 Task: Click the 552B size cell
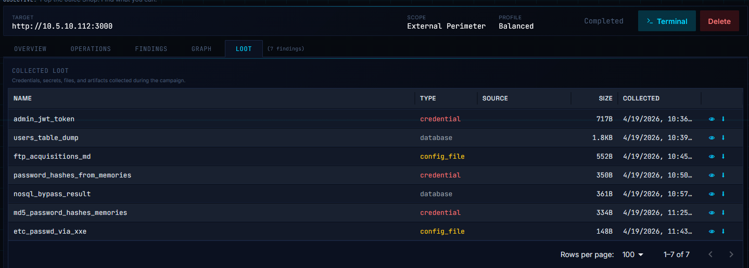pos(604,157)
